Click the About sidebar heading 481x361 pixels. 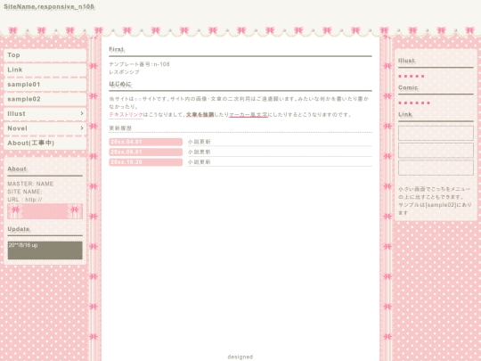(17, 168)
